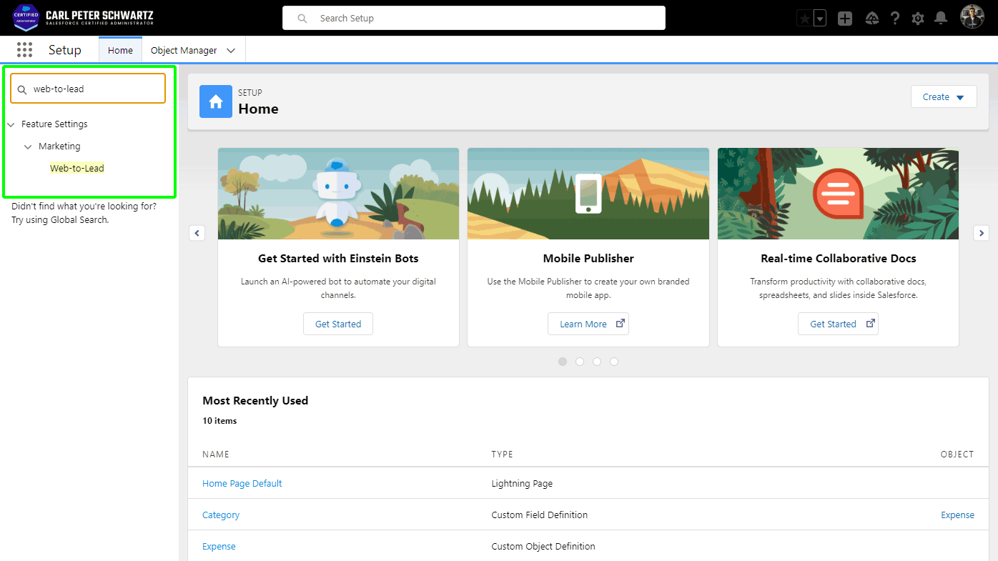Viewport: 998px width, 561px height.
Task: View notifications via the bell icon
Action: pyautogui.click(x=941, y=19)
